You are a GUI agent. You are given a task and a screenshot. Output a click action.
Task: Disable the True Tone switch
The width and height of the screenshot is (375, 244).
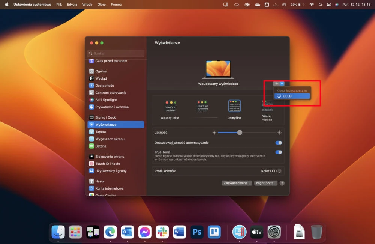[279, 152]
